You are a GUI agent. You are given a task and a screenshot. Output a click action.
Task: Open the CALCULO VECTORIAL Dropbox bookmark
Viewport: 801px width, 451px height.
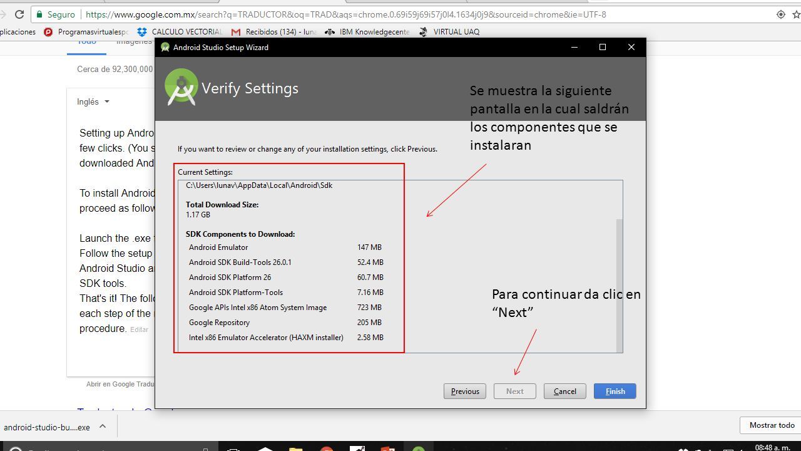tap(180, 31)
